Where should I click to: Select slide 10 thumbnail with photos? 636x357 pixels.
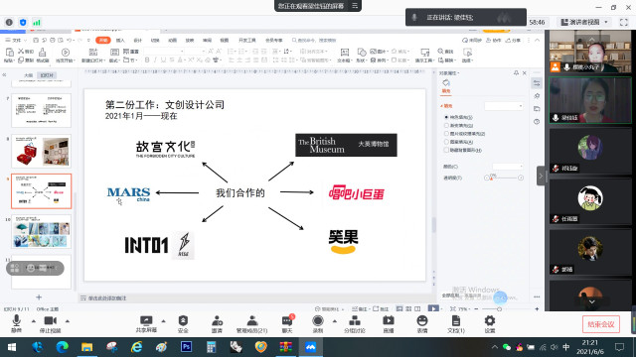(x=42, y=231)
